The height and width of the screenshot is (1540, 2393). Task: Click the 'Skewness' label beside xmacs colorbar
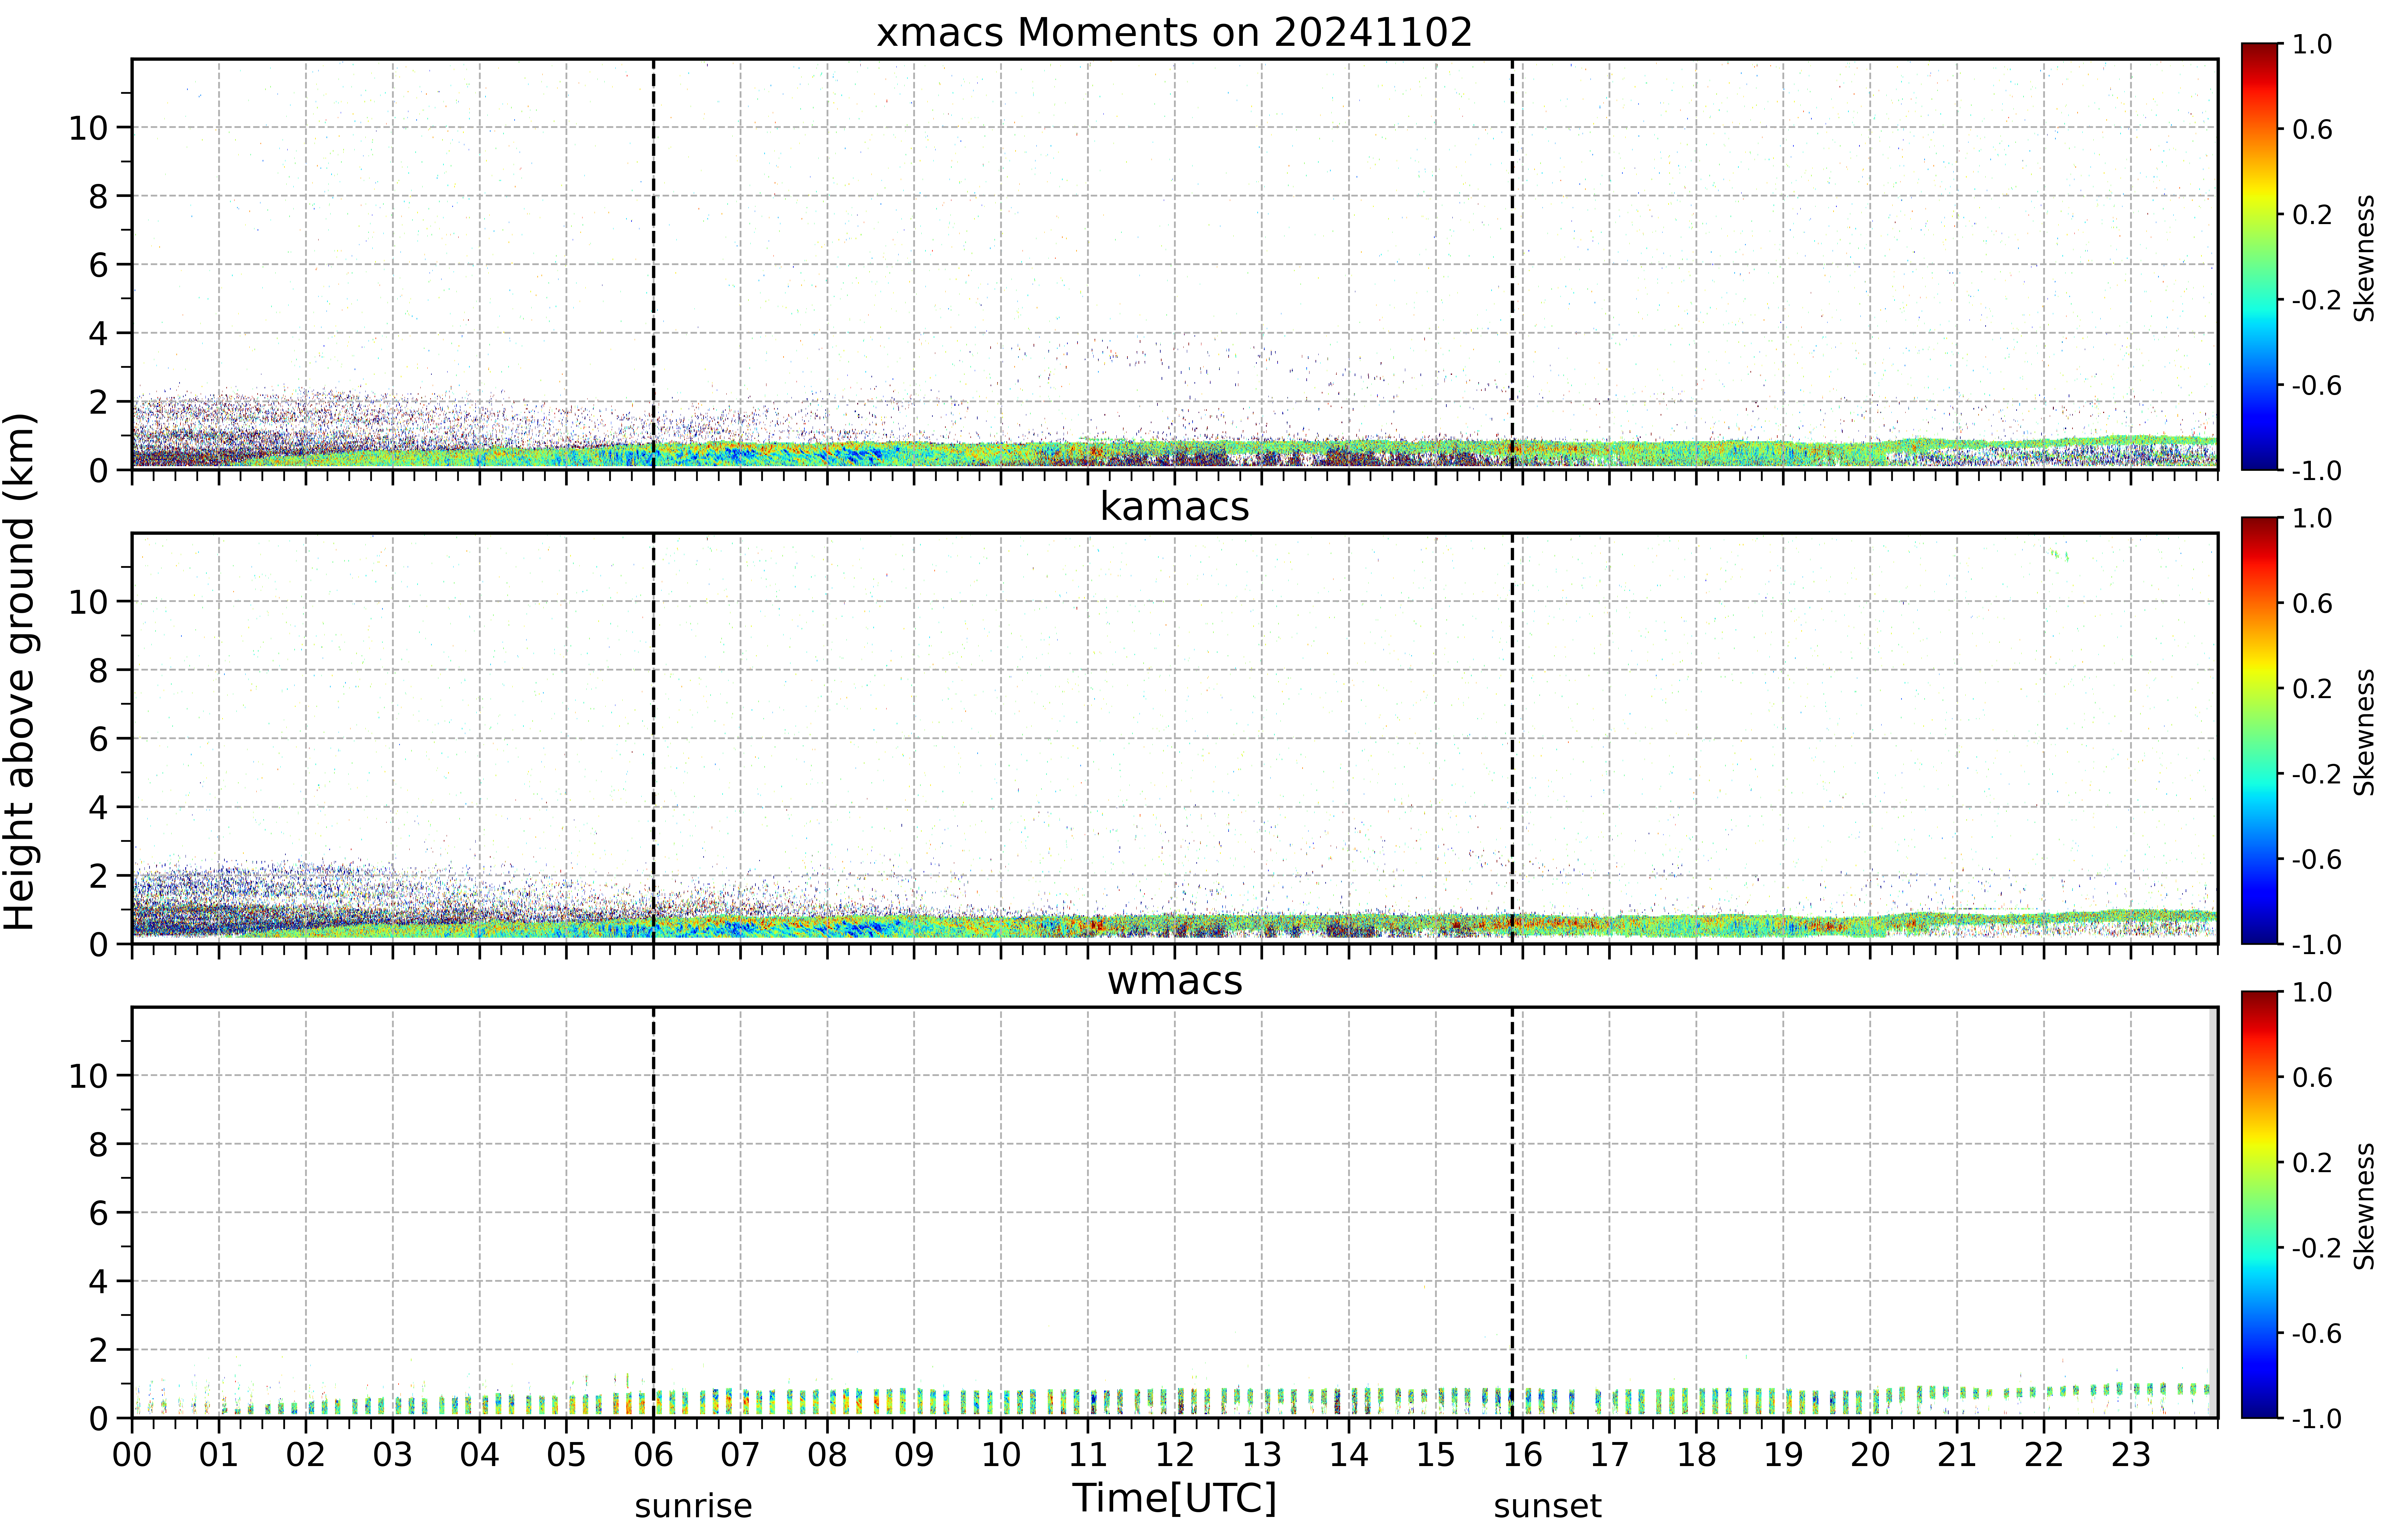[2364, 258]
